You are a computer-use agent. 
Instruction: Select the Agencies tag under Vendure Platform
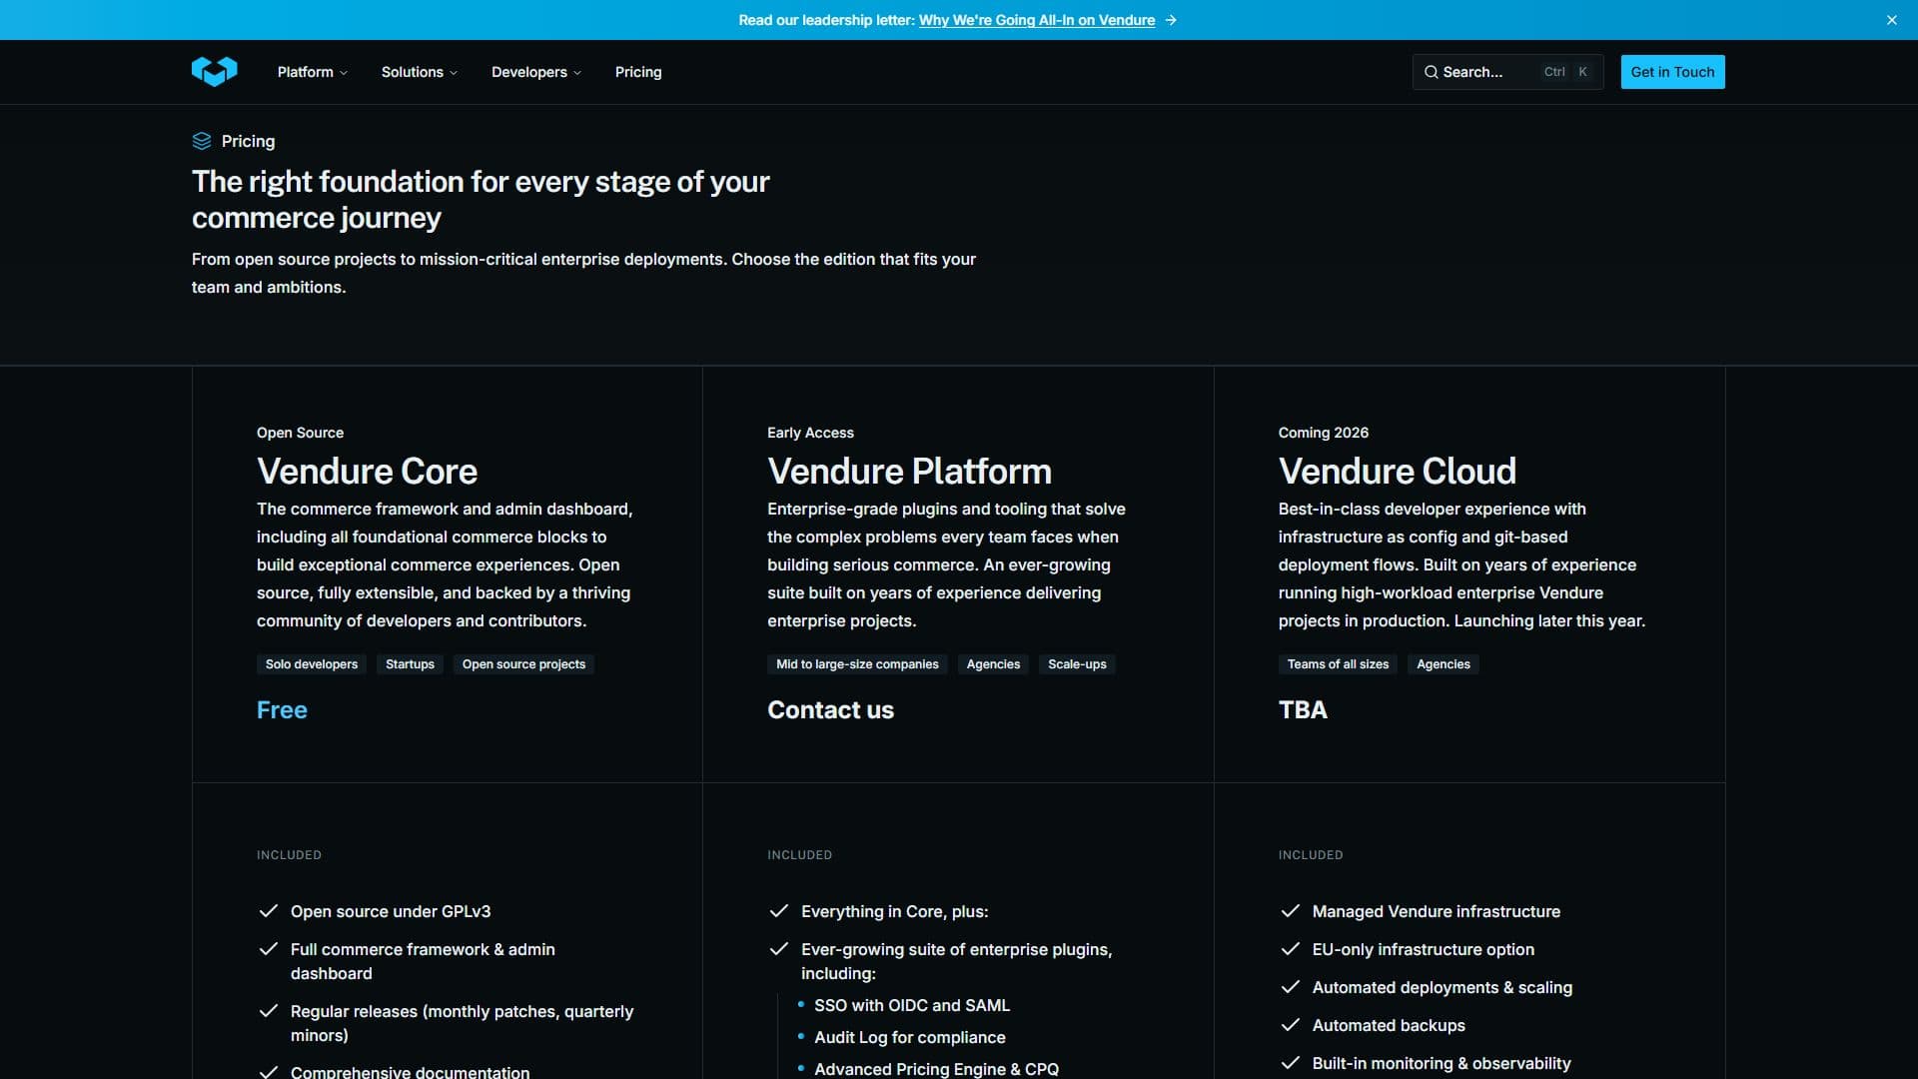pyautogui.click(x=993, y=664)
